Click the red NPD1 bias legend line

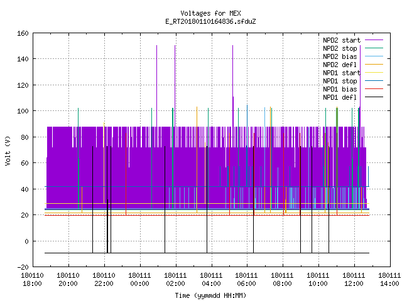374,89
